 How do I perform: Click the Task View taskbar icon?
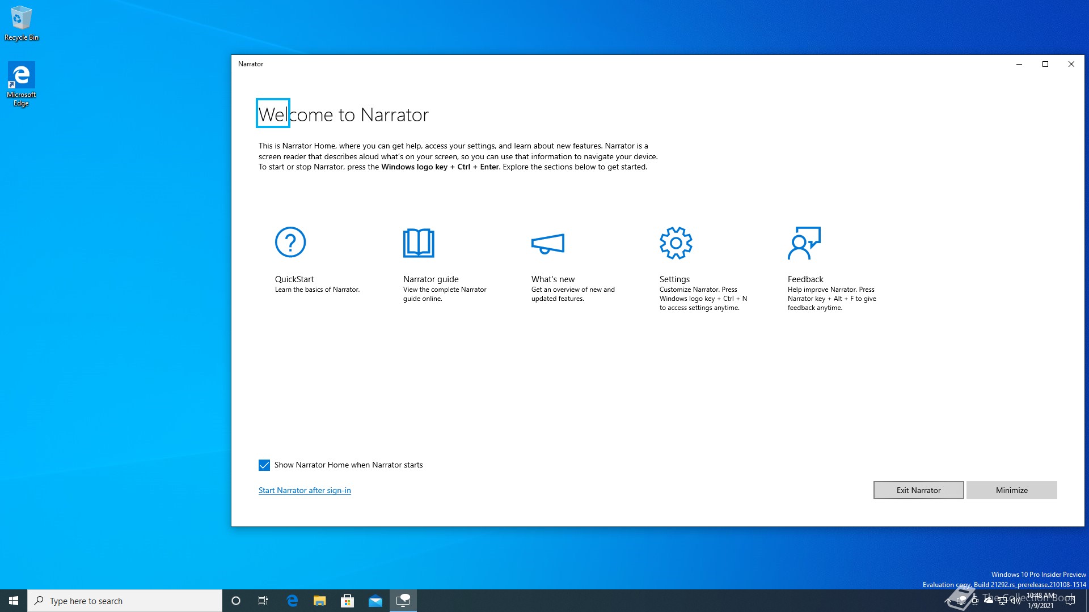click(x=263, y=601)
